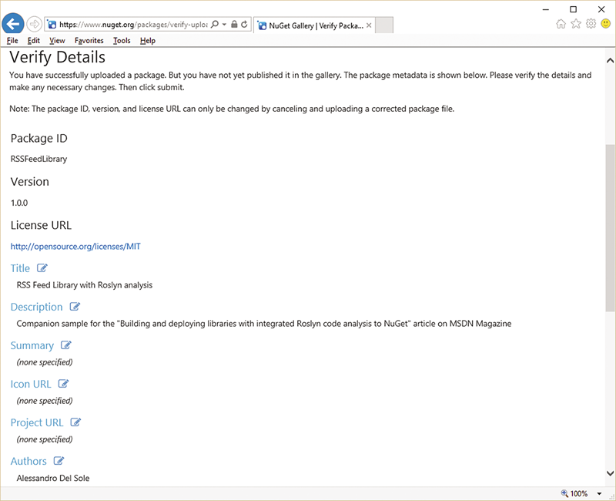This screenshot has width=616, height=501.
Task: Click the Project URL heading link
Action: tap(36, 422)
